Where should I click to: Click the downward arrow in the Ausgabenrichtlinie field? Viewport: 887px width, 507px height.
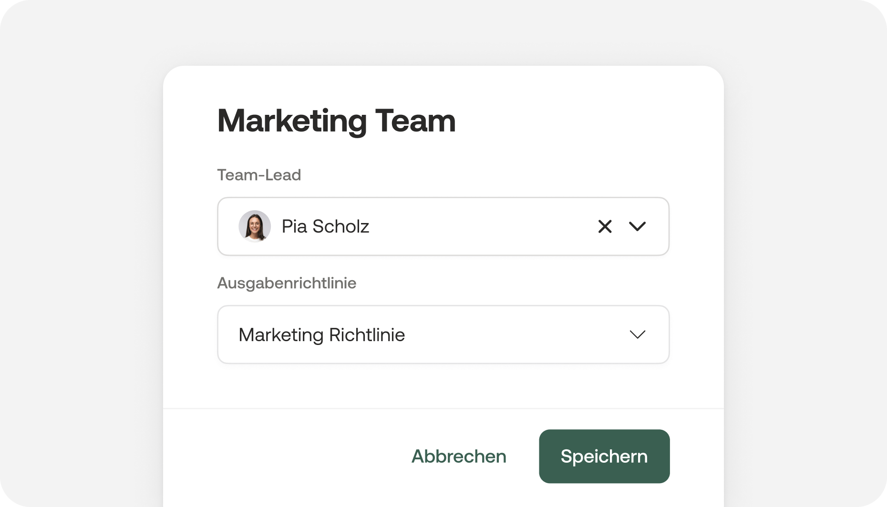point(638,335)
